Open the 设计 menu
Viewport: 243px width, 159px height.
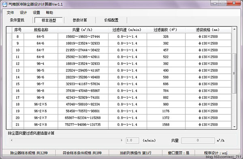click(x=23, y=13)
